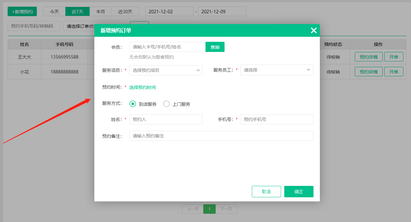Viewport: 411px width, 222px height.
Task: Open 预约详情 for 王大大
Action: (x=369, y=57)
